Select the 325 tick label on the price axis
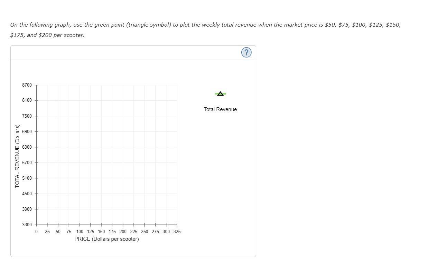The width and height of the screenshot is (428, 267). (x=177, y=232)
